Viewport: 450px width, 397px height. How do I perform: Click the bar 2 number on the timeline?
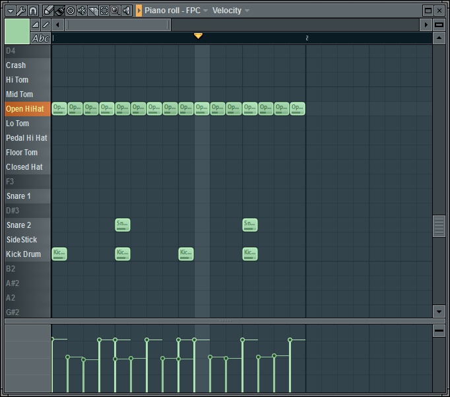[307, 38]
